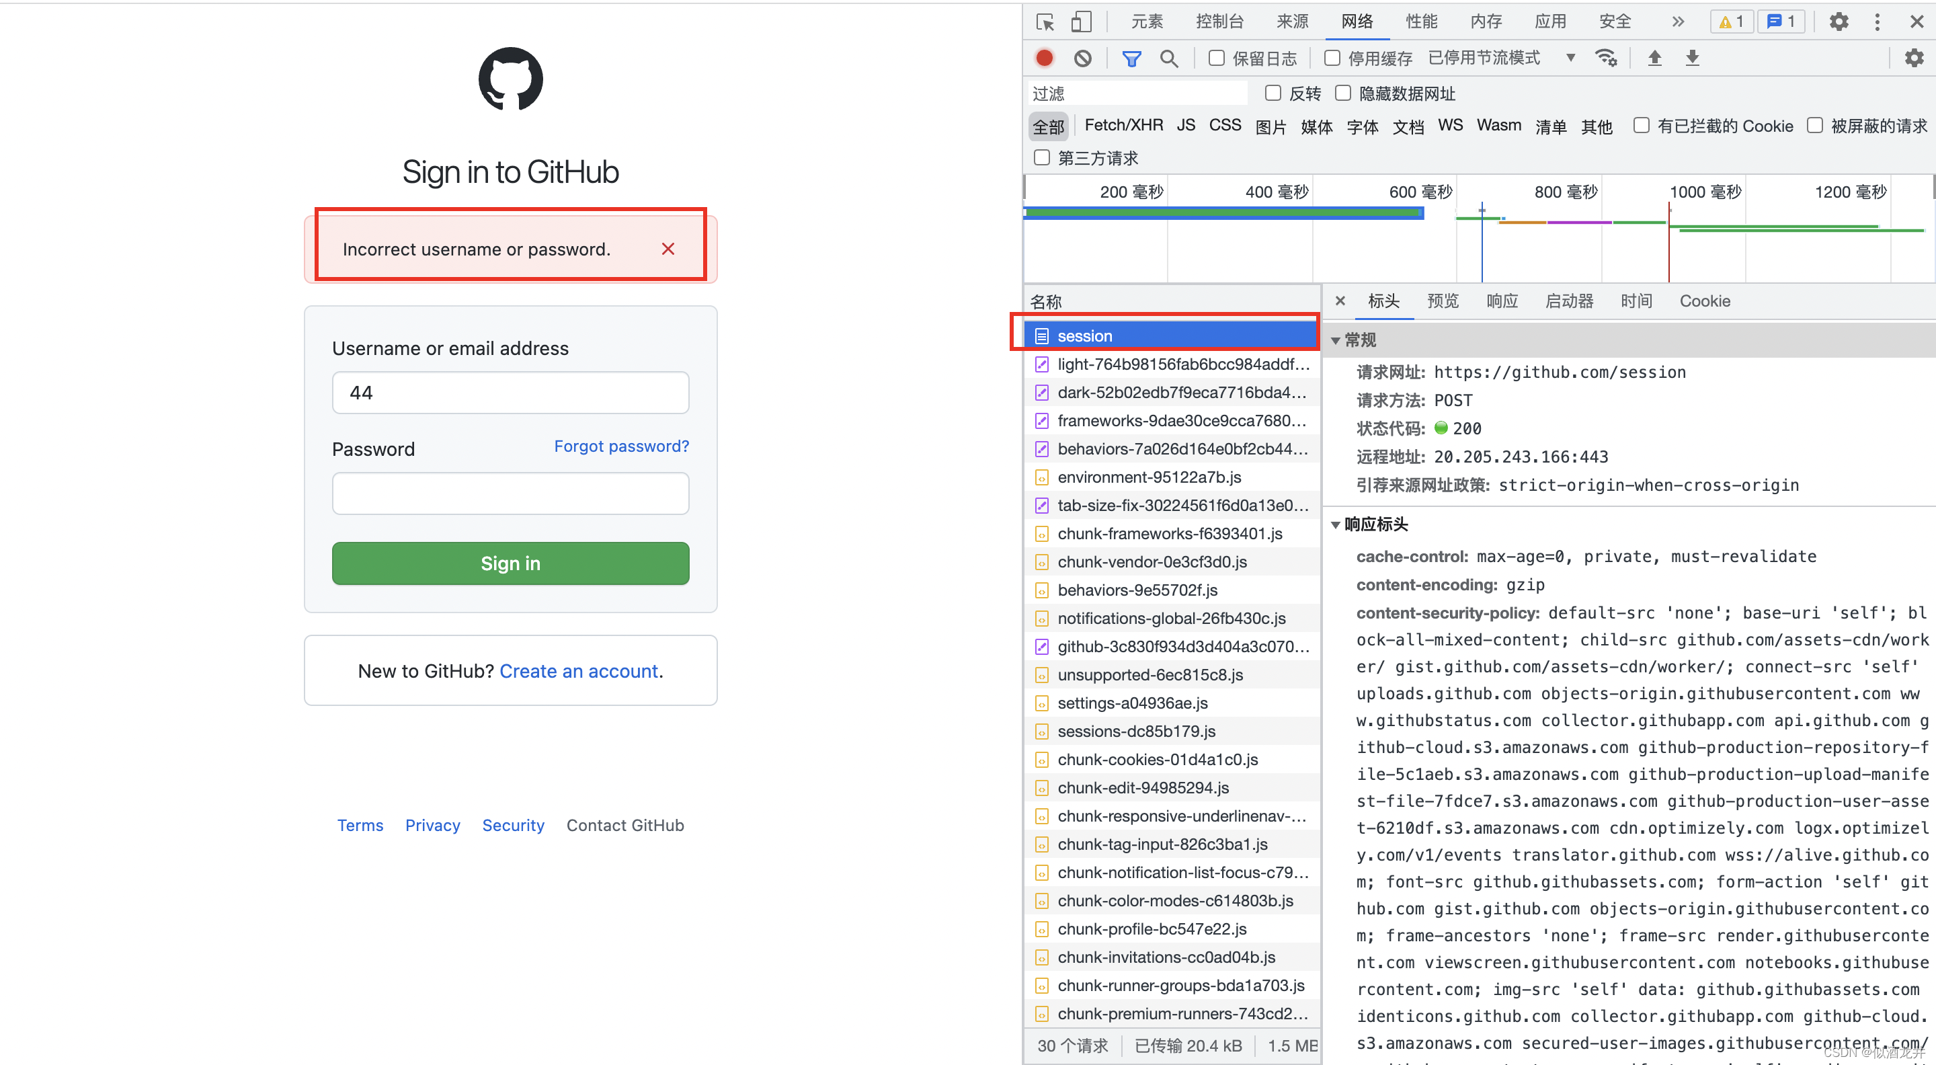This screenshot has height=1065, width=1936.
Task: Enable the preserve log checkbox
Action: [1216, 58]
